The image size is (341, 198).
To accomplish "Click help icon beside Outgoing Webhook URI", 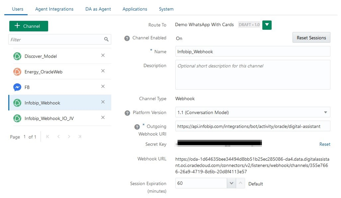I will click(x=137, y=127).
